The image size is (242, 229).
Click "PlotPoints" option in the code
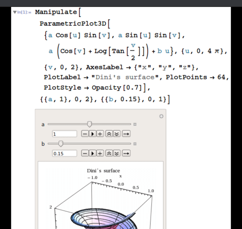point(186,77)
